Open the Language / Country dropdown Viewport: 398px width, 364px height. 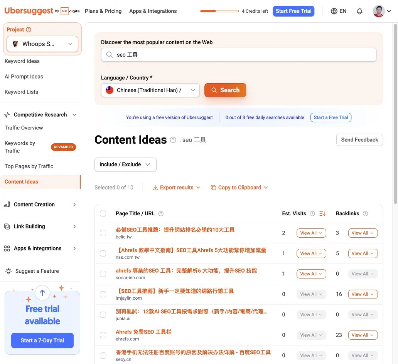pos(150,90)
